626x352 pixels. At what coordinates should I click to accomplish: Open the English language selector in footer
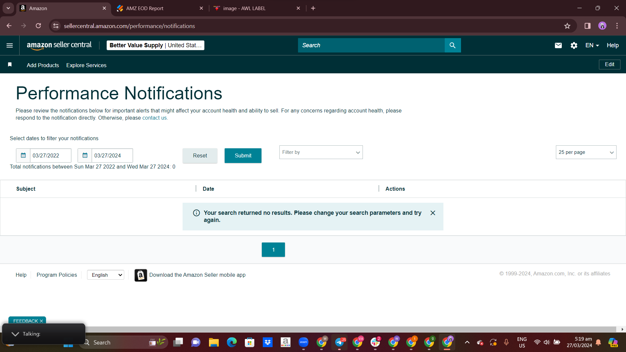point(106,275)
